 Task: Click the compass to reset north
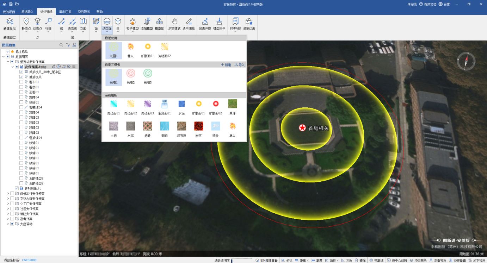pos(466,61)
